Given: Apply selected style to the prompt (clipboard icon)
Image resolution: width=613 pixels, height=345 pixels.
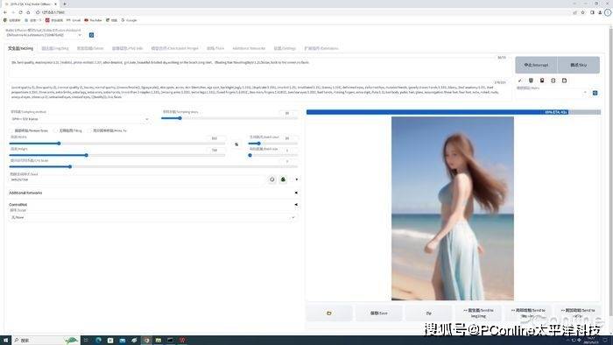Looking at the screenshot, I should (553, 81).
